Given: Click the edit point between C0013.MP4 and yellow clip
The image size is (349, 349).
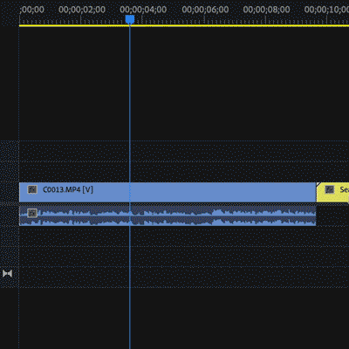Looking at the screenshot, I should [316, 192].
